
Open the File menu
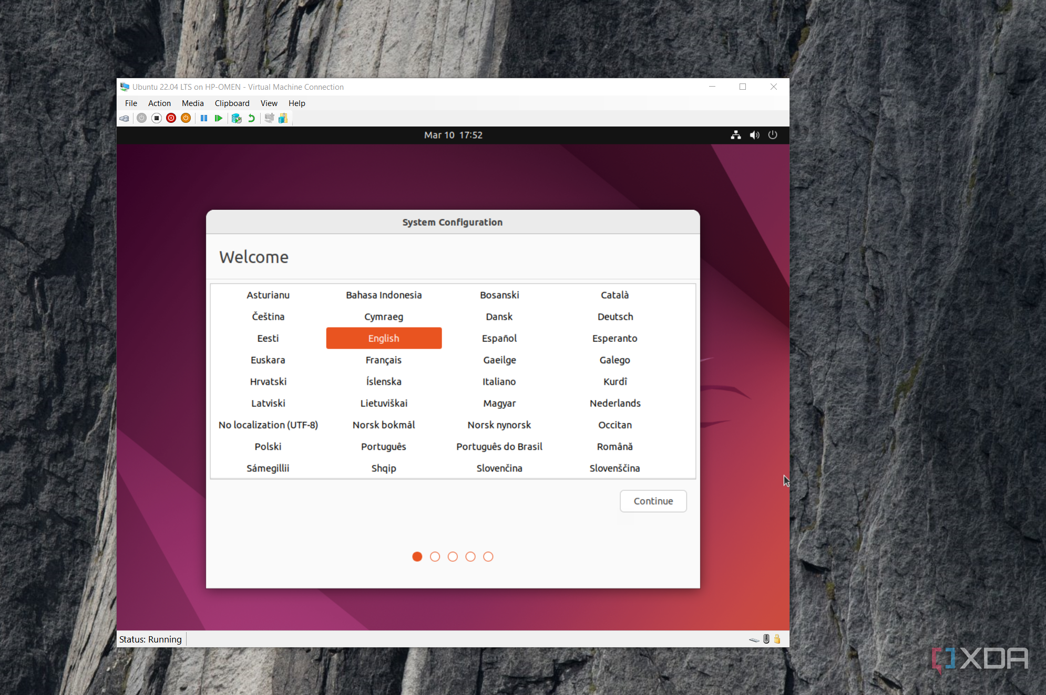click(x=131, y=103)
